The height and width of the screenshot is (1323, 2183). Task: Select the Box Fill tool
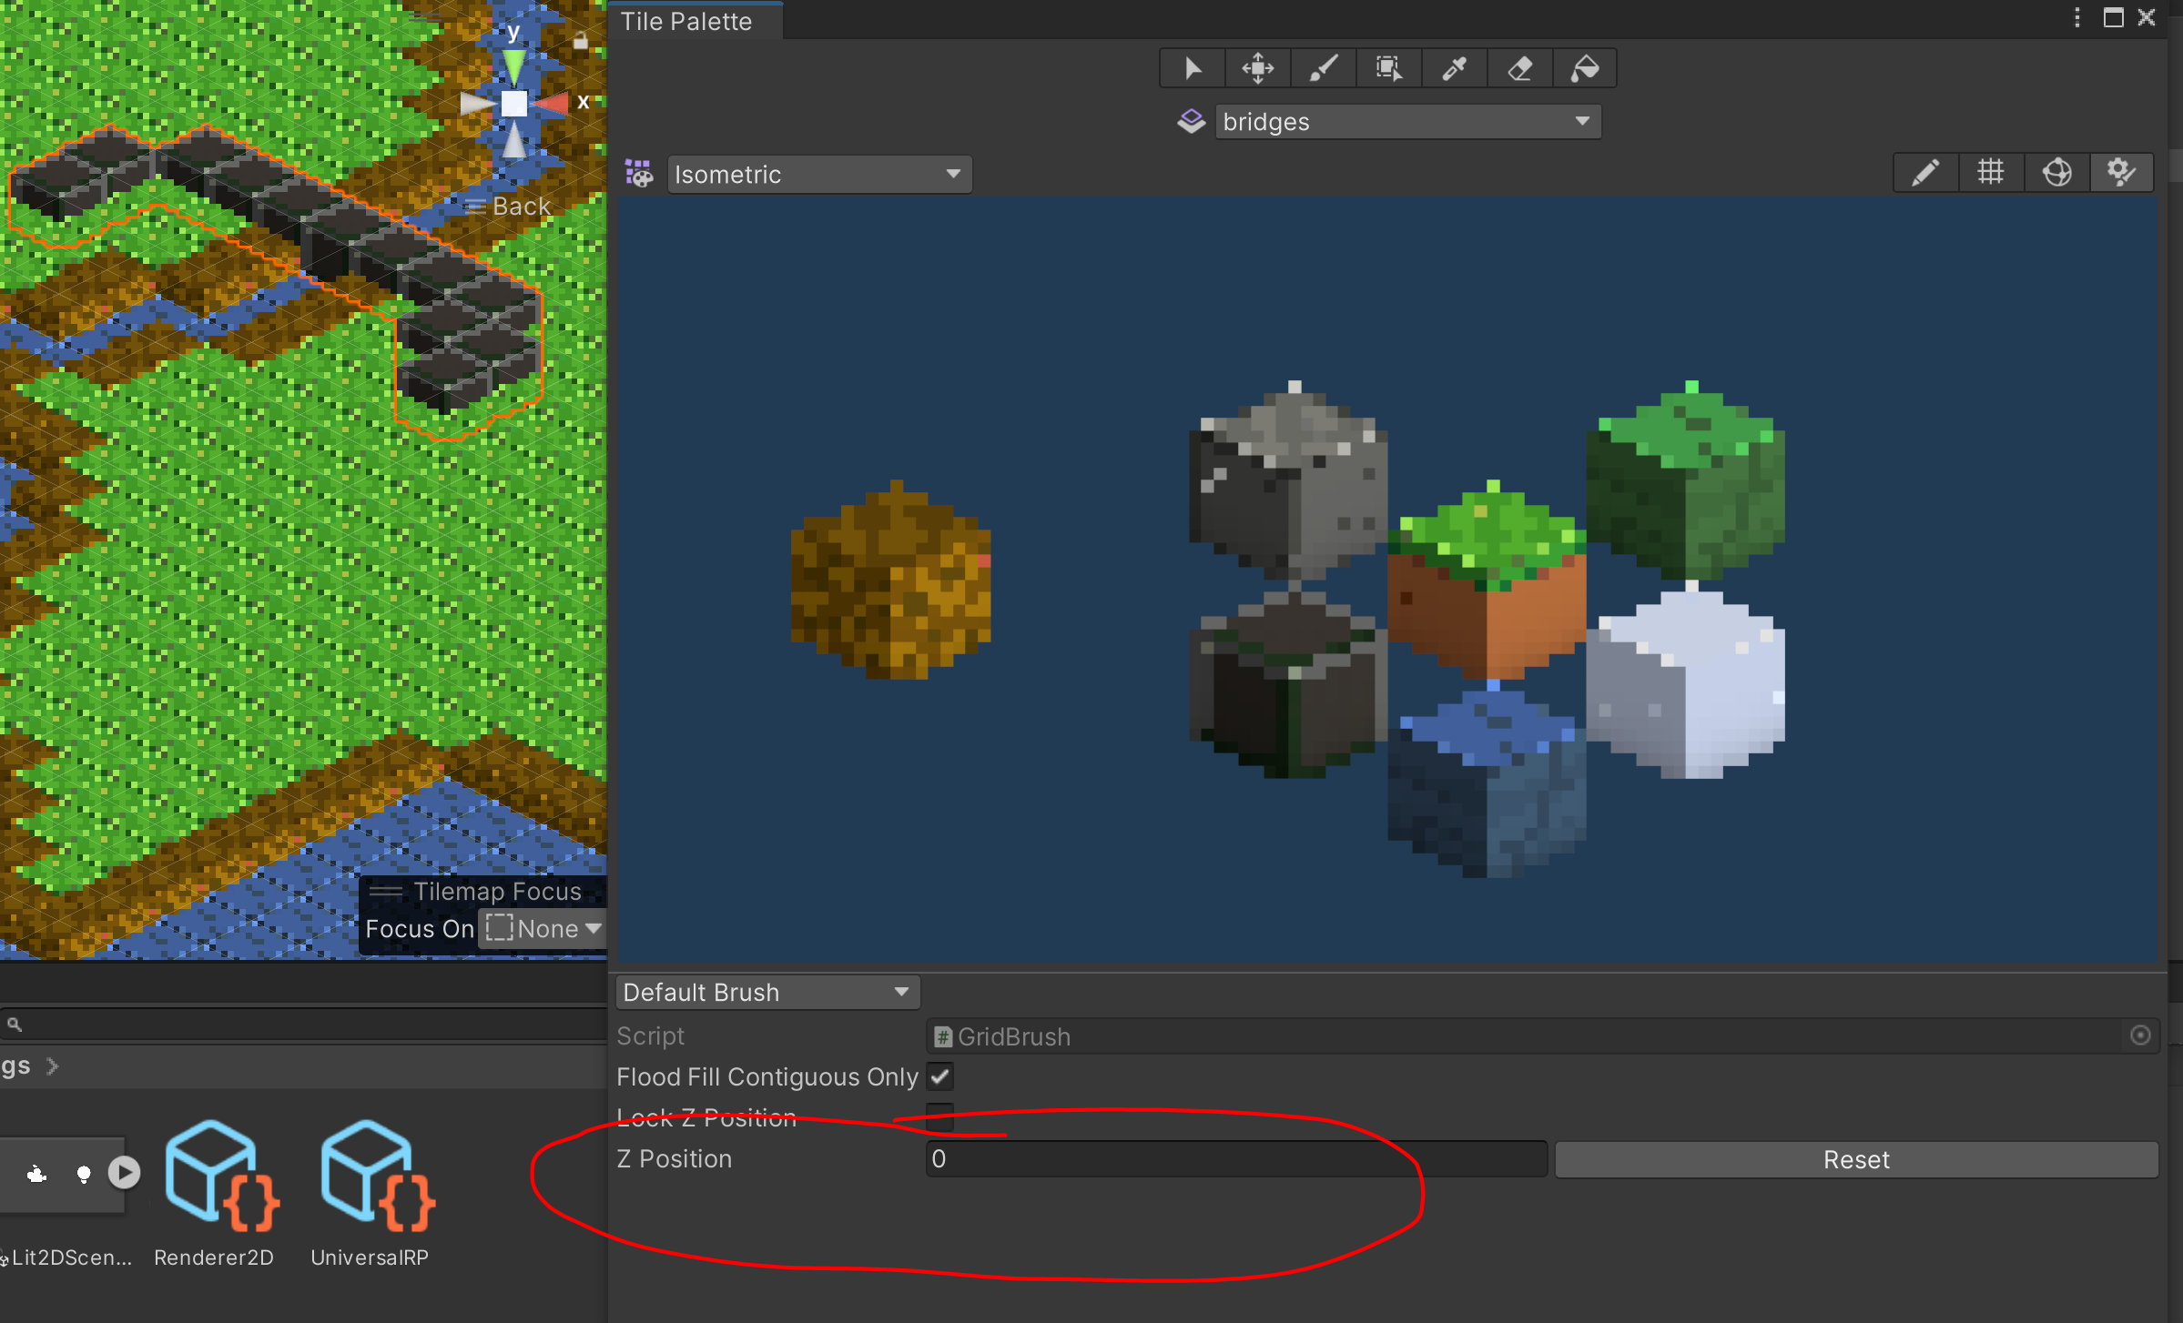(1388, 68)
